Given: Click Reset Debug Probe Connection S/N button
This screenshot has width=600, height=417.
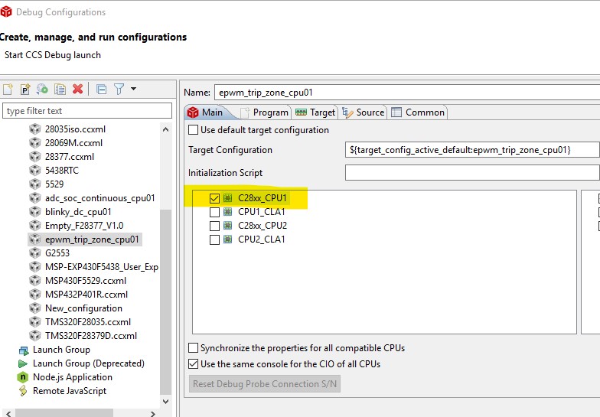Looking at the screenshot, I should pos(265,384).
